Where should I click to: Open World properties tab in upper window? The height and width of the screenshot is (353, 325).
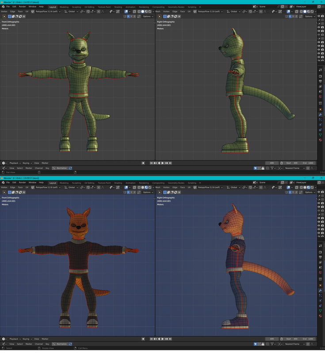(x=320, y=97)
